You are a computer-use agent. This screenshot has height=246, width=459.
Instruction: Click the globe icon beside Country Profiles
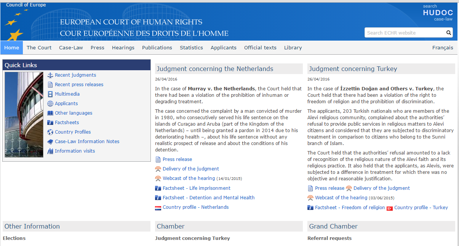(x=50, y=132)
